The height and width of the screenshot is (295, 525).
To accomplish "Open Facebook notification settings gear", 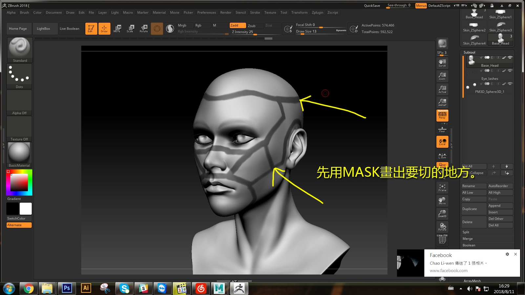I will [x=507, y=254].
